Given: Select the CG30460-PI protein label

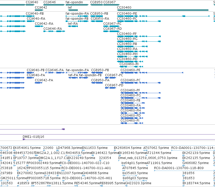Looking at the screenshot, I should (130, 121).
